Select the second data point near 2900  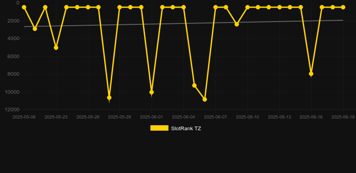35,29
